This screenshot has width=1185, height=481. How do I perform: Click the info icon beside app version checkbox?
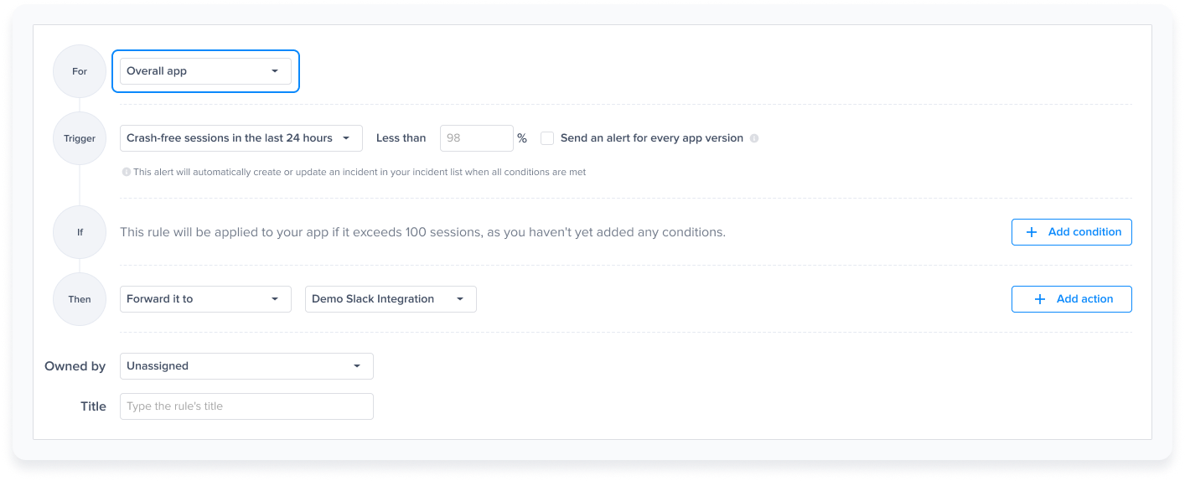click(754, 138)
